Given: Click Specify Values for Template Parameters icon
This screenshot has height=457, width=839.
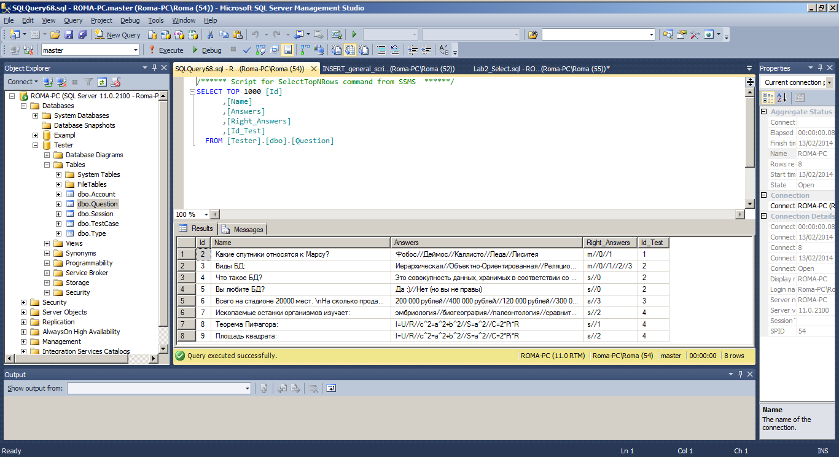Looking at the screenshot, I should click(x=443, y=50).
